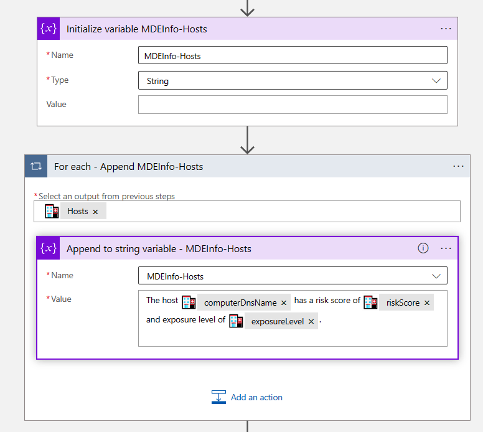Click the empty Value input field
The height and width of the screenshot is (432, 483).
pos(293,105)
